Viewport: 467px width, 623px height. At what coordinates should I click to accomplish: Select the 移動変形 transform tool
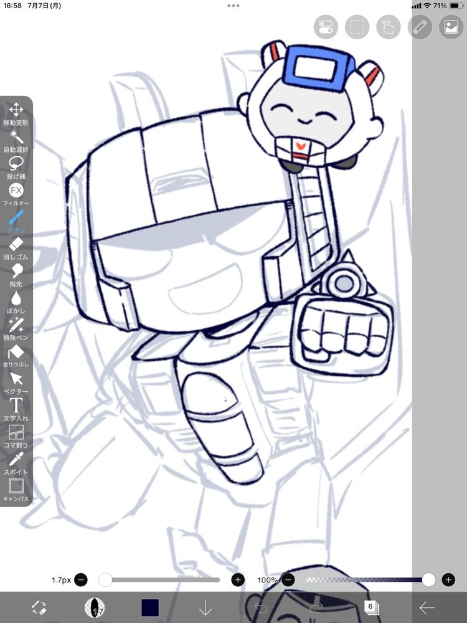(x=16, y=115)
